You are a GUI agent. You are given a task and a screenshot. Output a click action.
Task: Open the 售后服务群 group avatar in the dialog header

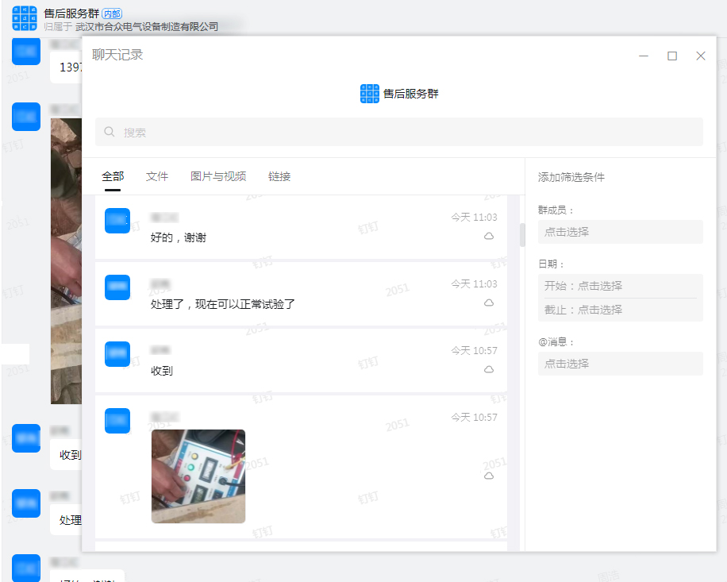pos(369,93)
